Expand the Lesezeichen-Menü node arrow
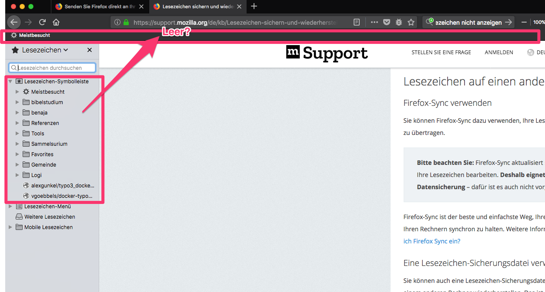Viewport: 545px width, 292px height. click(x=10, y=206)
